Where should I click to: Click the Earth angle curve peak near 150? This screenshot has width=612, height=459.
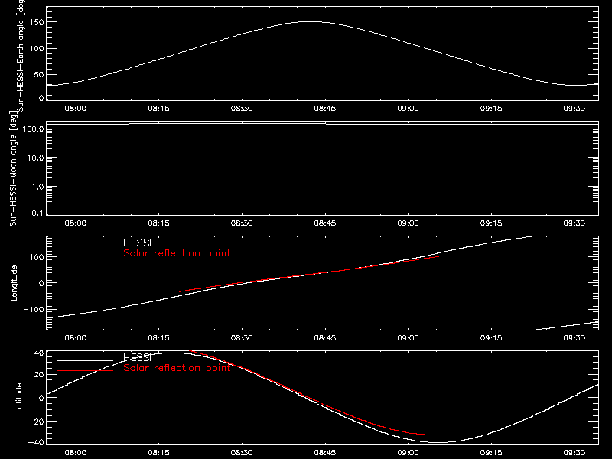tap(308, 22)
